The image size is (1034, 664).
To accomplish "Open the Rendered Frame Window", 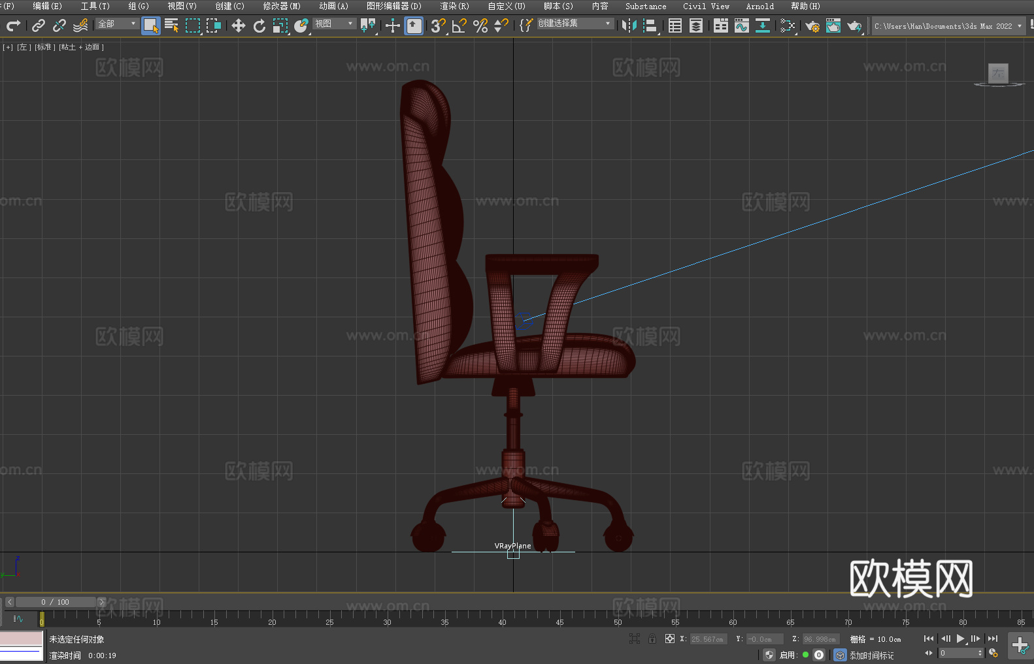I will 833,25.
